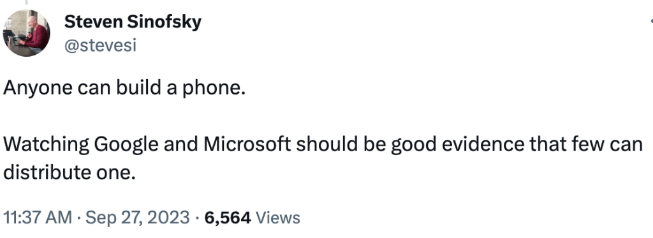Click the word Watching in the tweet
653x238 pixels.
point(46,145)
